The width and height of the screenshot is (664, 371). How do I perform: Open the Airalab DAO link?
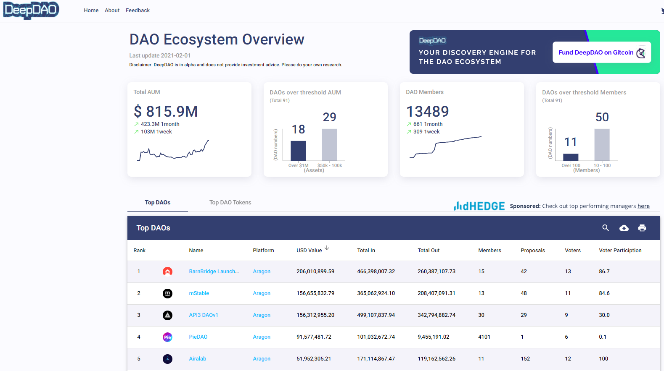tap(198, 359)
